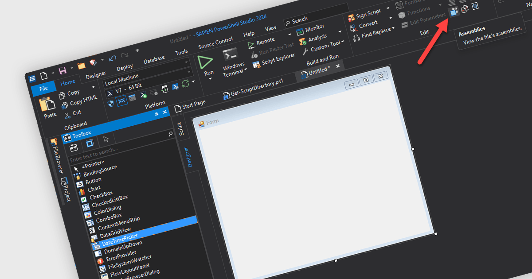
Task: Click the Monitor icon in Build and Run
Action: (x=301, y=32)
